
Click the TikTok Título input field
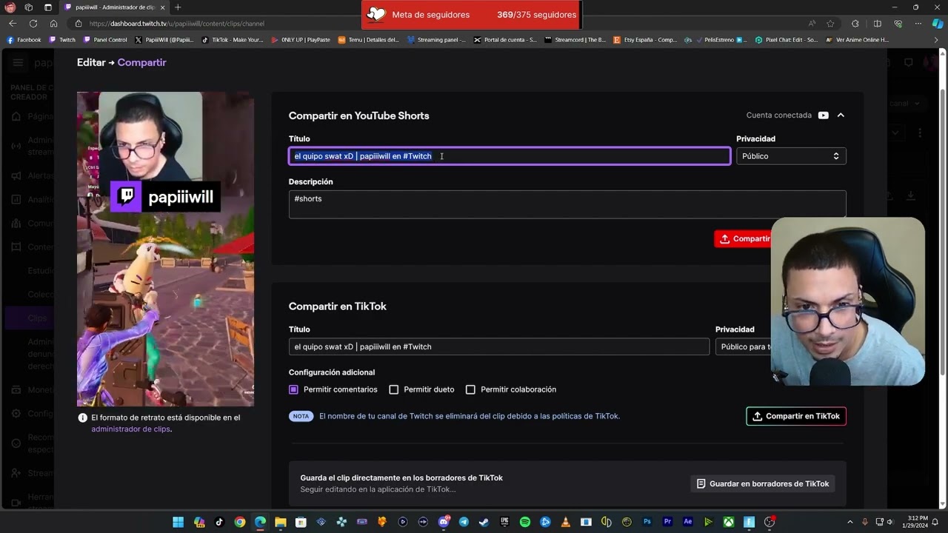499,346
